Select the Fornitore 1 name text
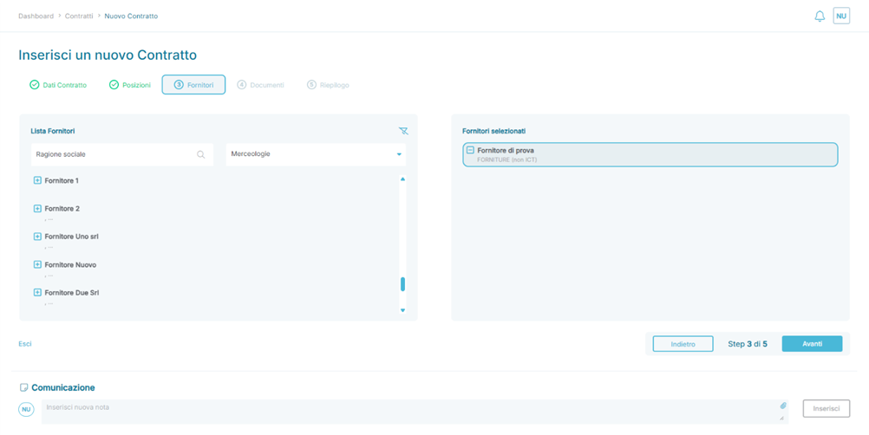 pyautogui.click(x=62, y=181)
